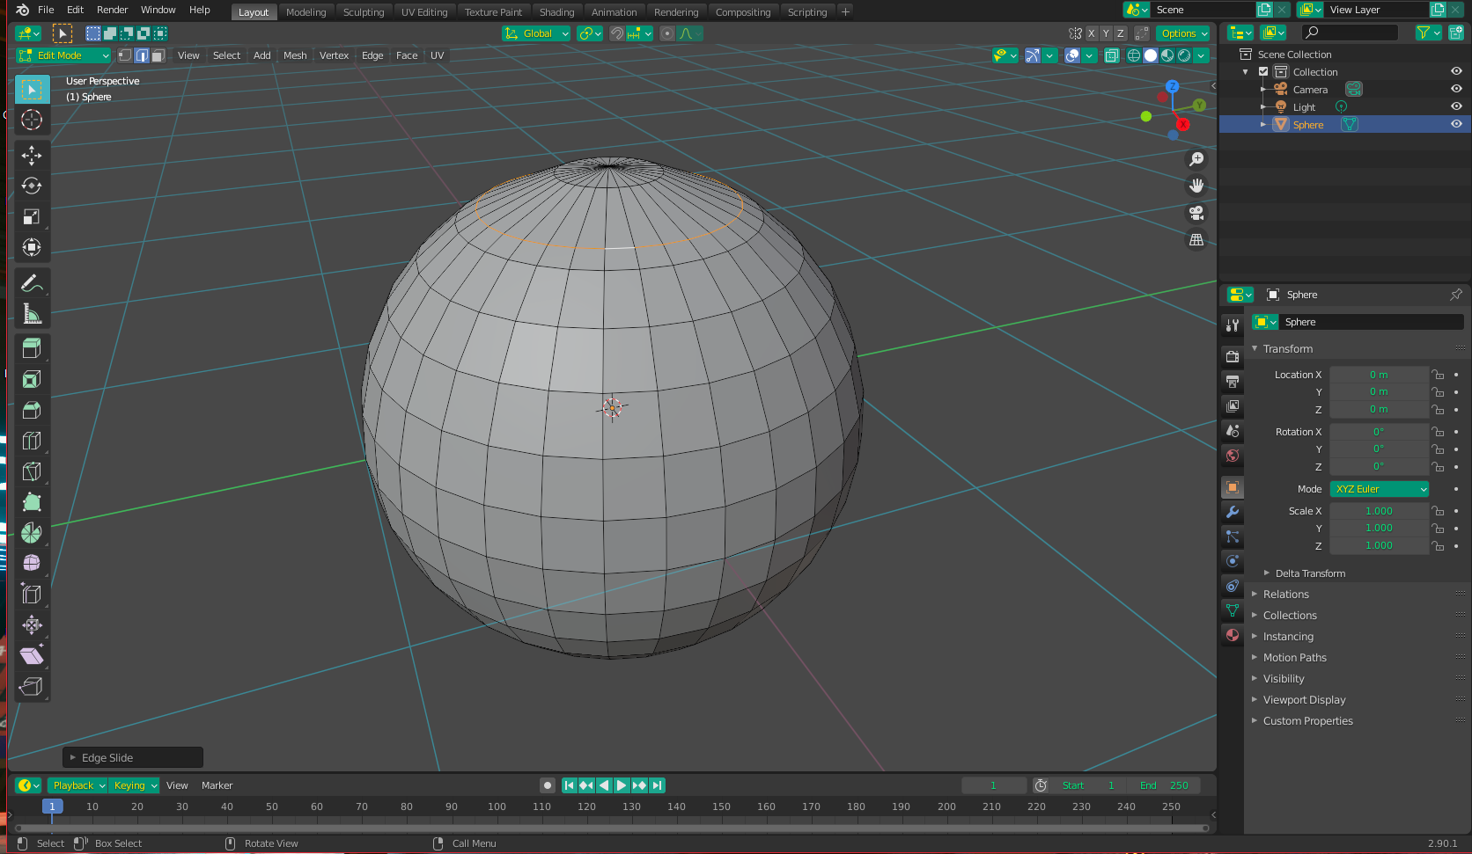
Task: Click the zoom viewport magnifier icon
Action: pos(1196,159)
